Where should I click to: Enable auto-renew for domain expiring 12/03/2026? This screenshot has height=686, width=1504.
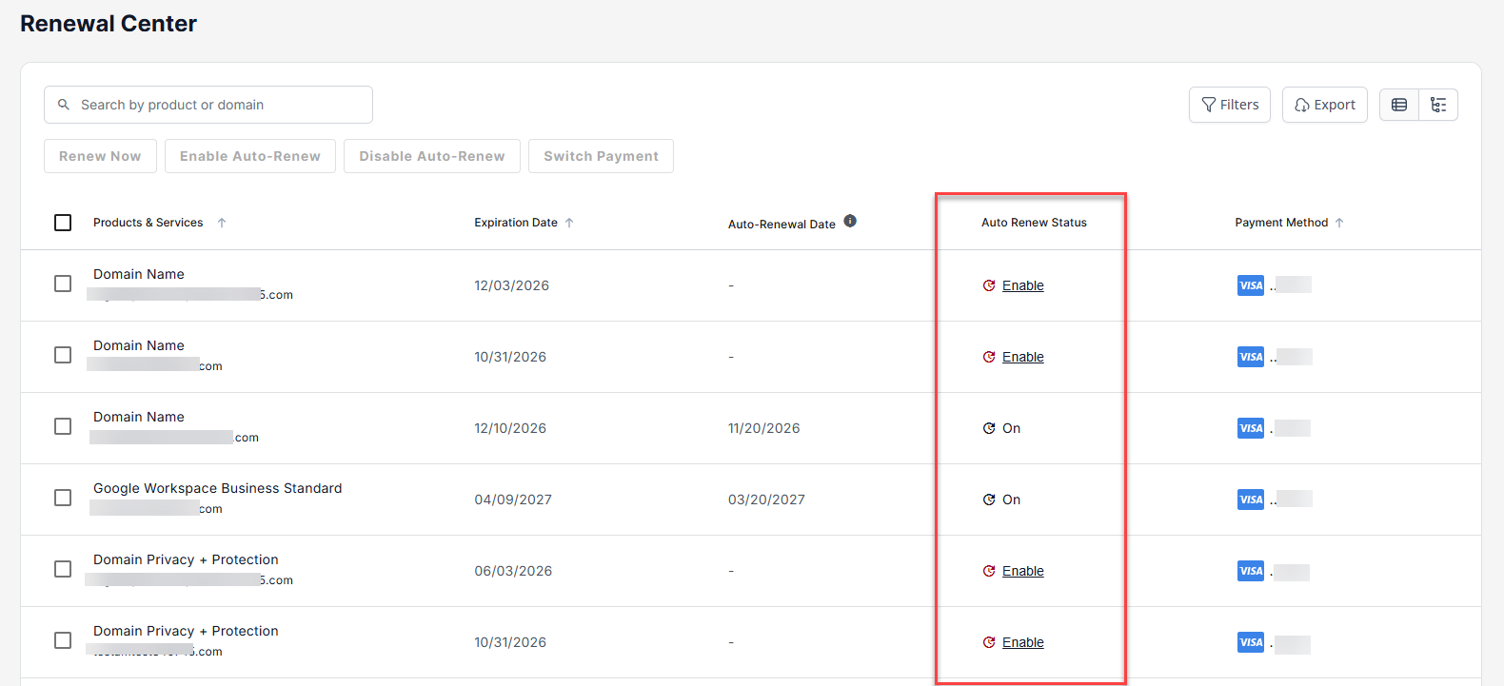pos(1023,285)
